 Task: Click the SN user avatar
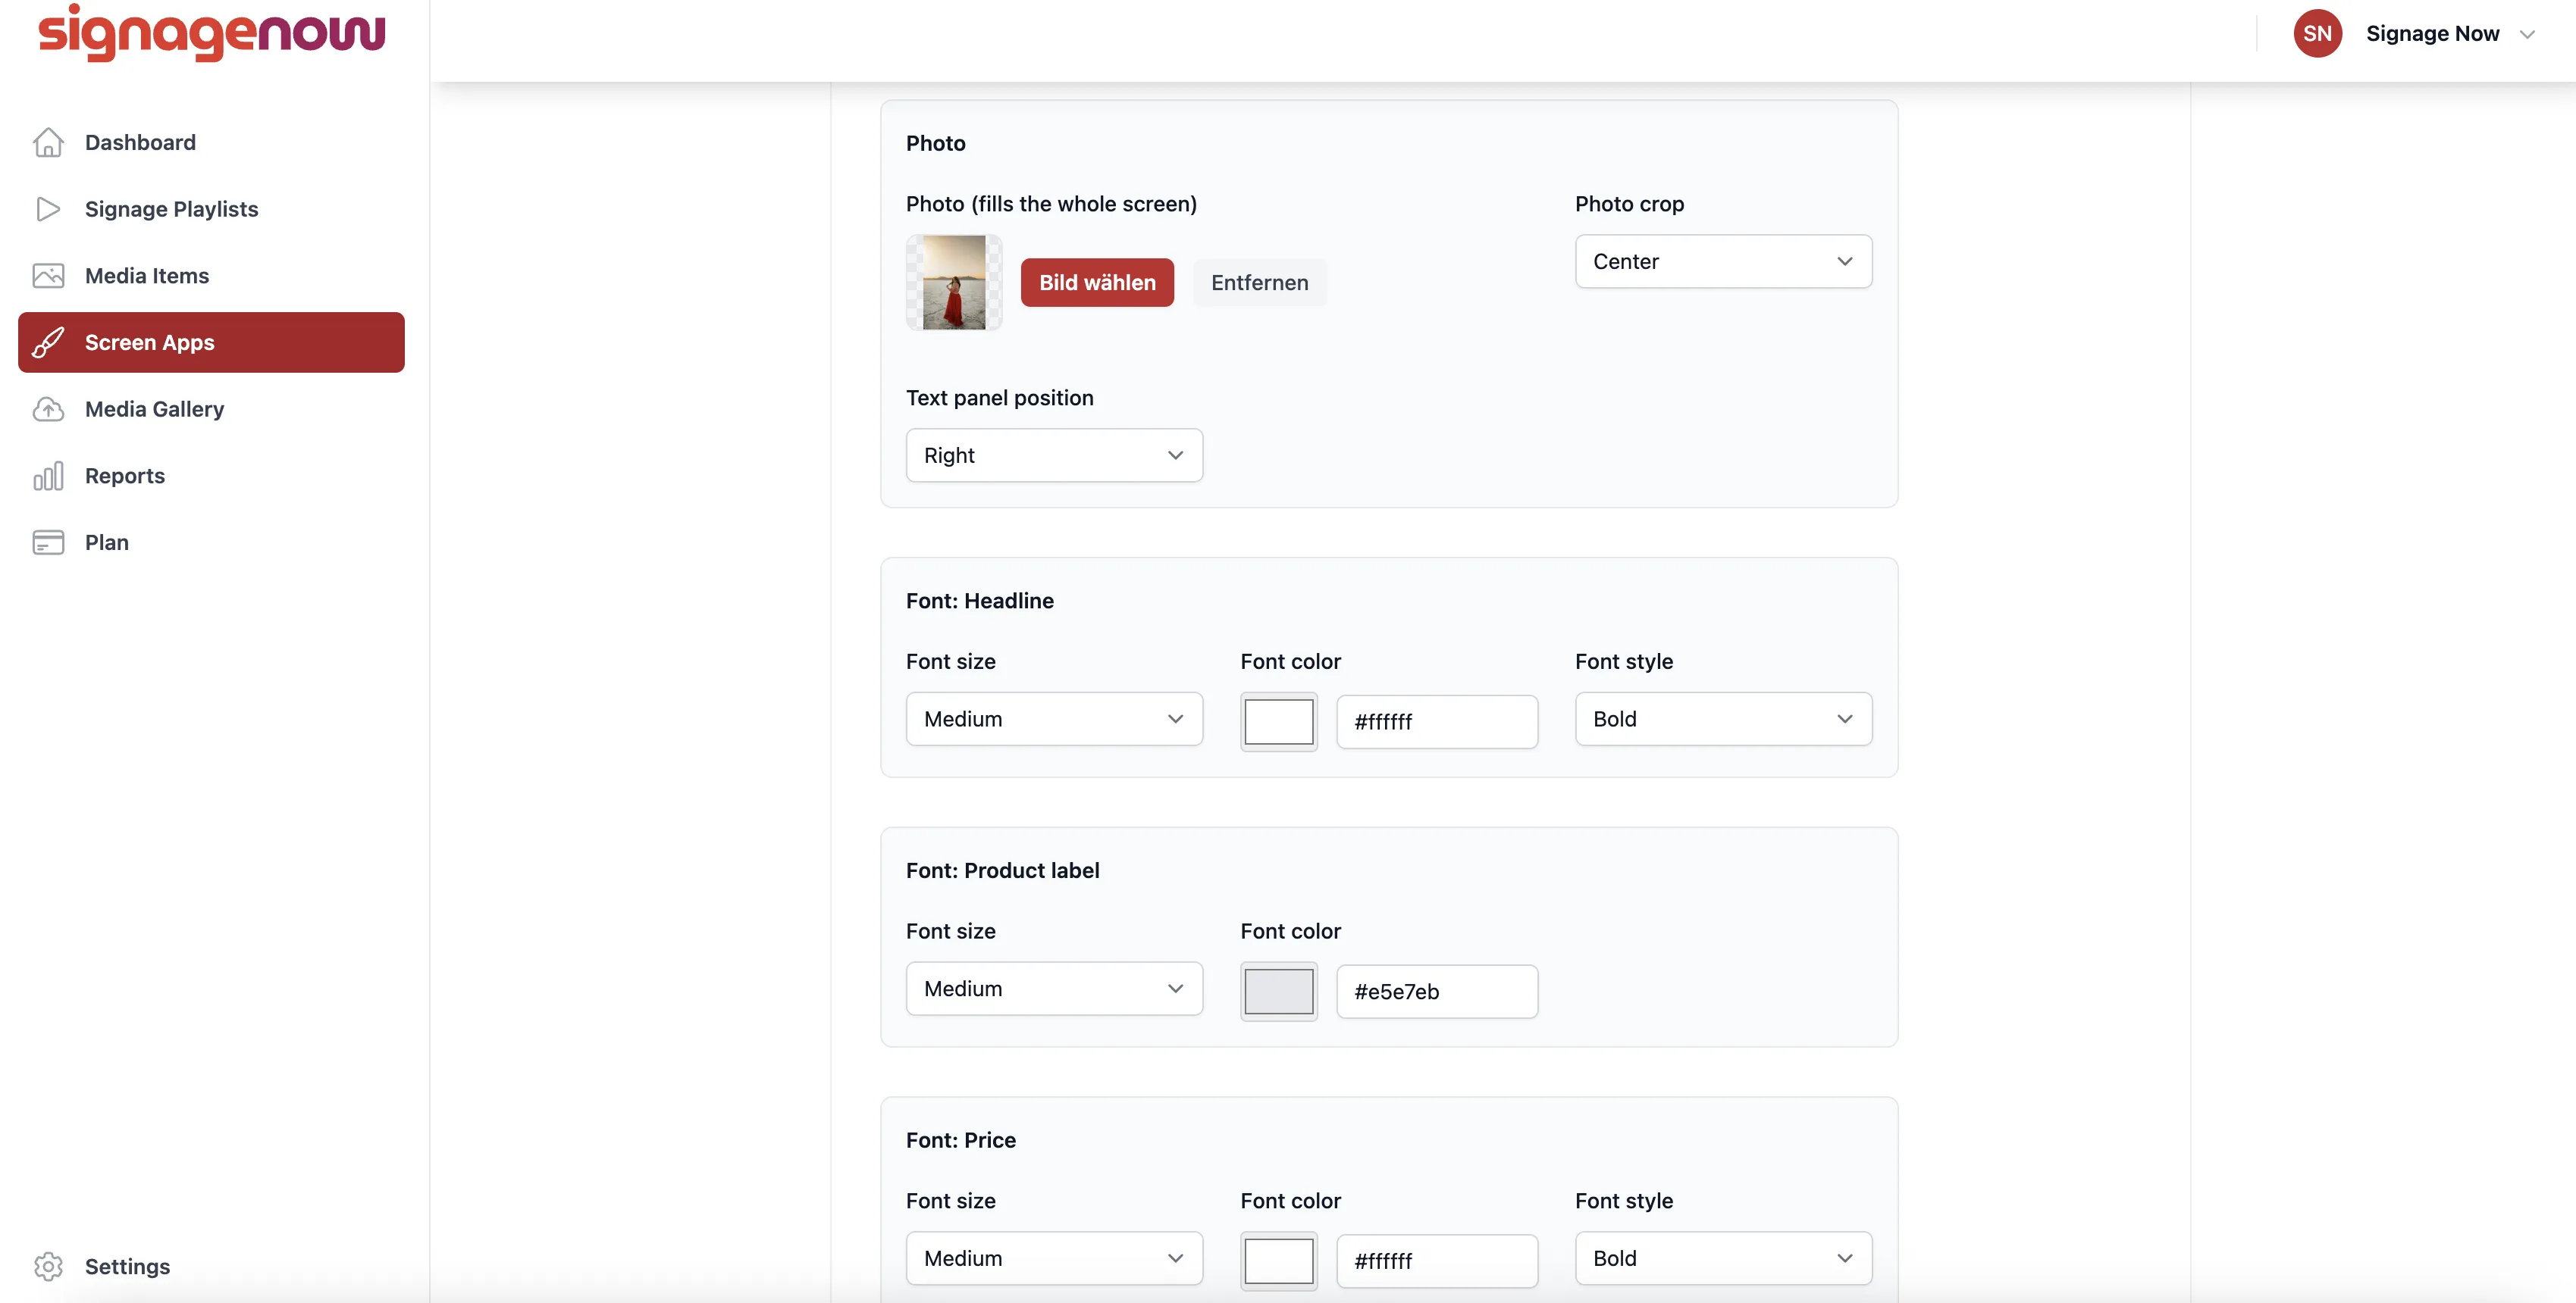click(2317, 33)
